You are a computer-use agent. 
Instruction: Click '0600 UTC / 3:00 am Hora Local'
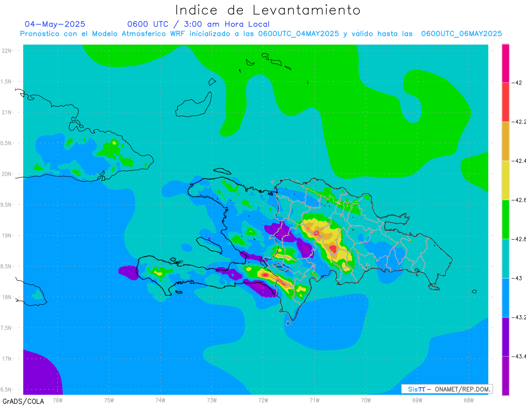click(199, 24)
